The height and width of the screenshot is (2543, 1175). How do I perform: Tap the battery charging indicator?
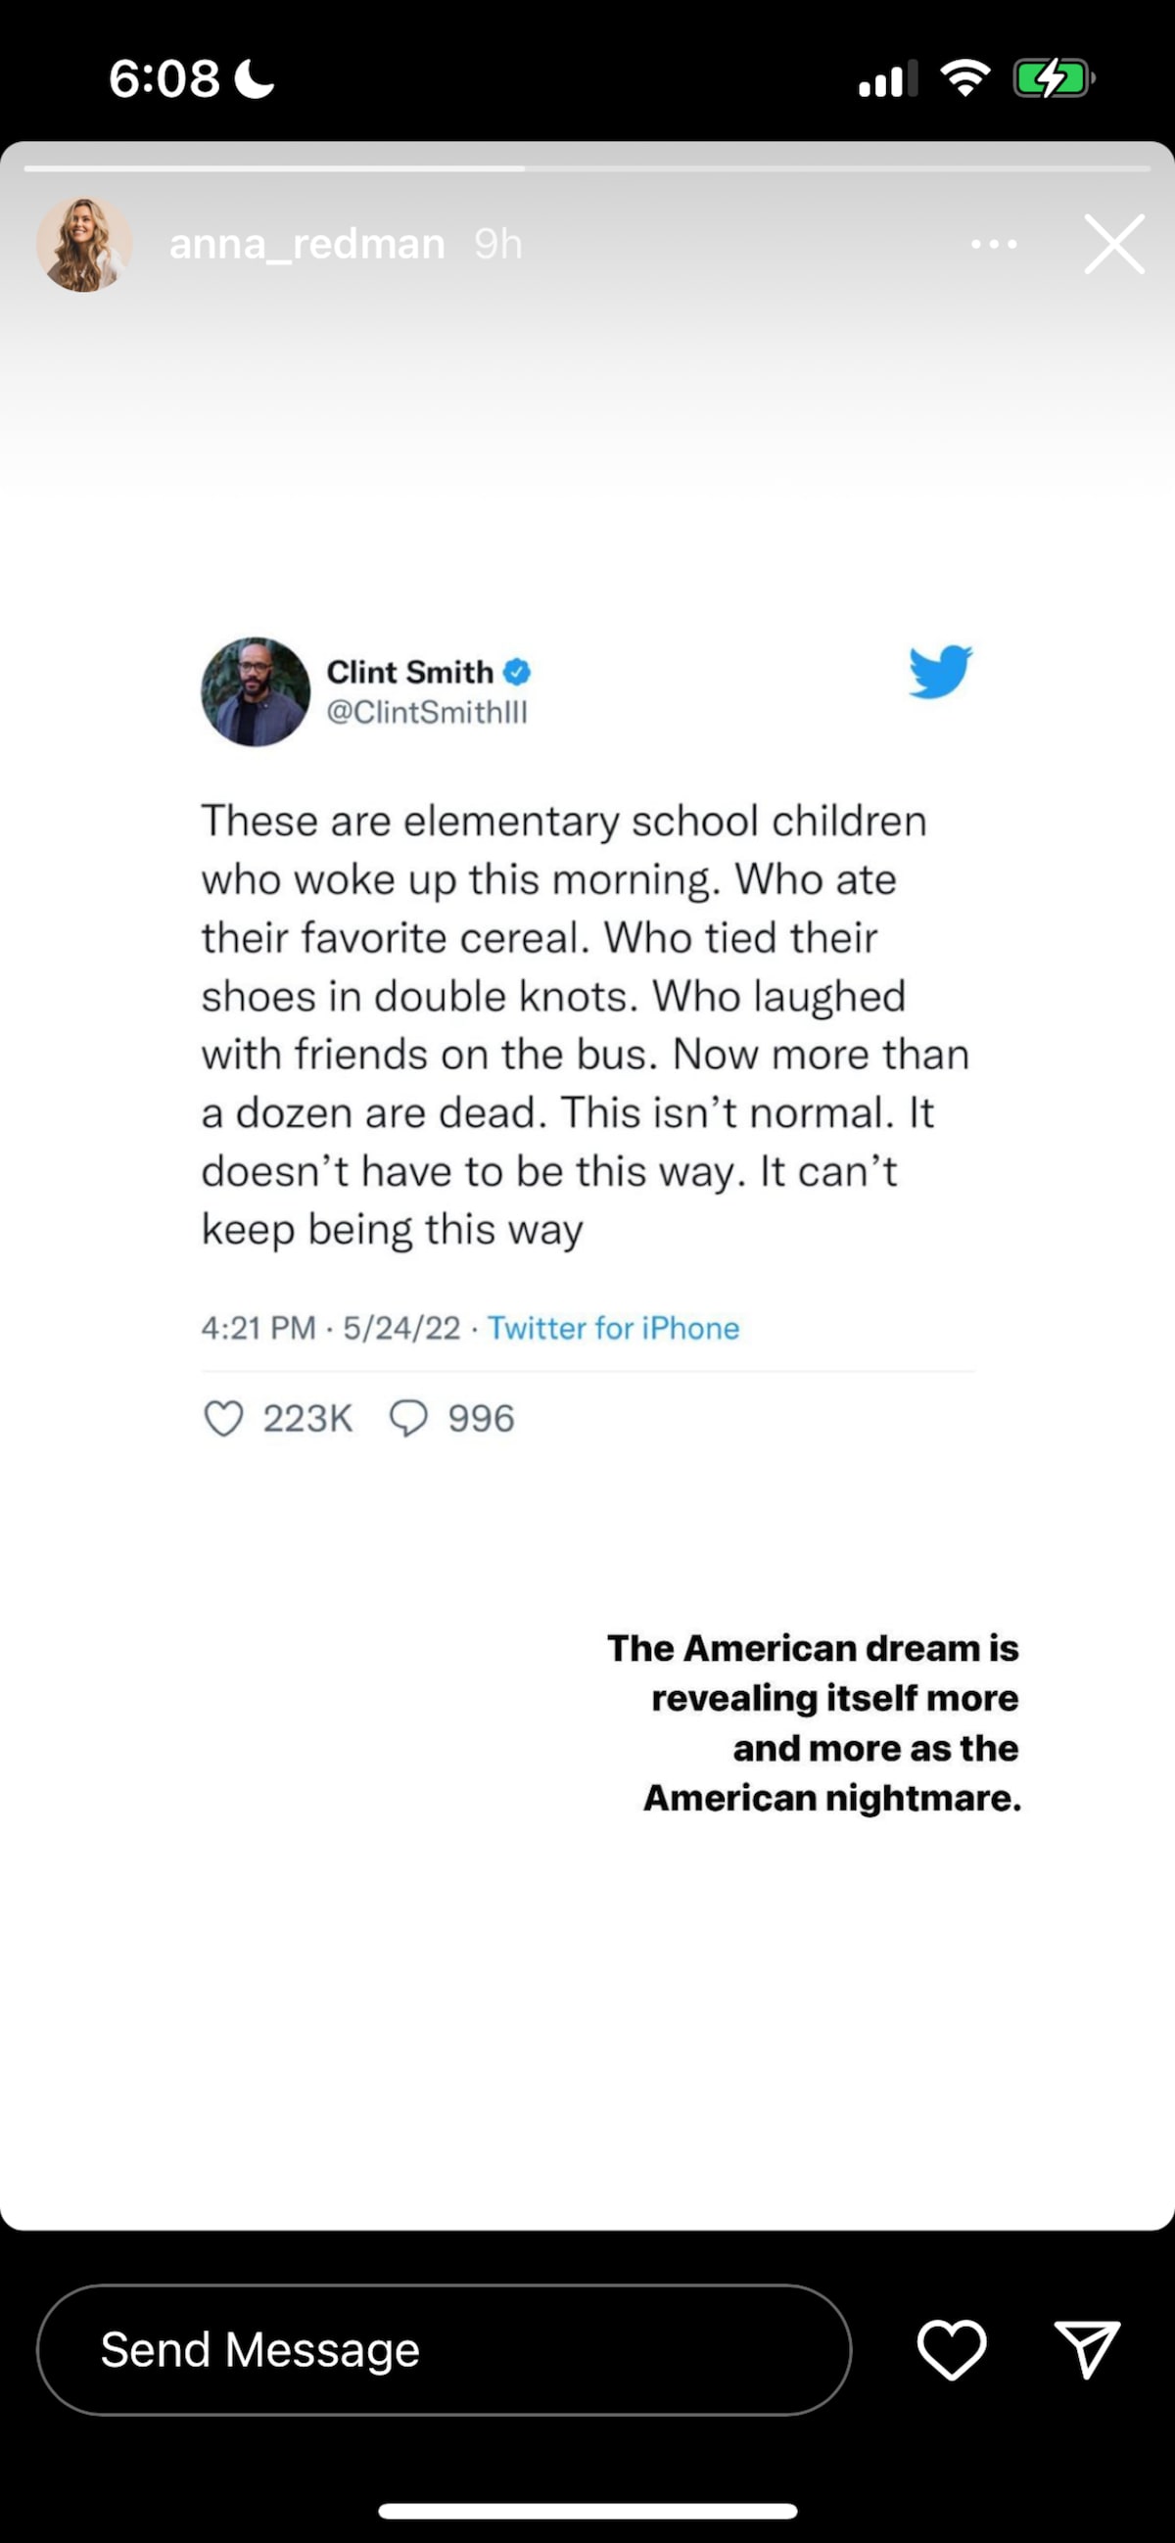pyautogui.click(x=1054, y=78)
